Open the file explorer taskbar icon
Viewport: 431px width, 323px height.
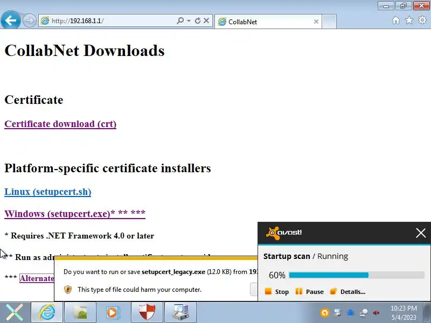click(80, 312)
